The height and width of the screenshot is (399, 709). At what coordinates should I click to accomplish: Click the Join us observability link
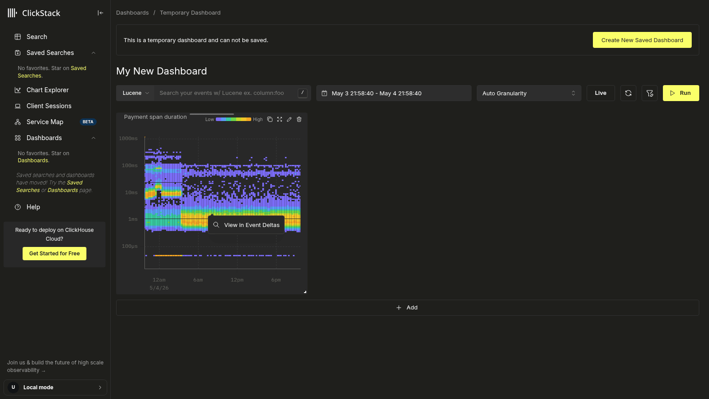click(55, 366)
